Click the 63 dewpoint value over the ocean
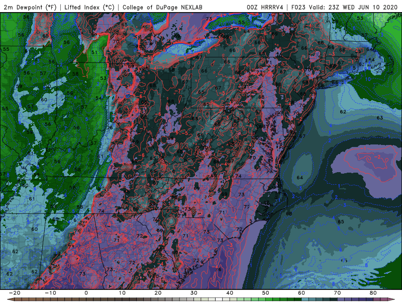This screenshot has height=302, width=402. [380, 118]
